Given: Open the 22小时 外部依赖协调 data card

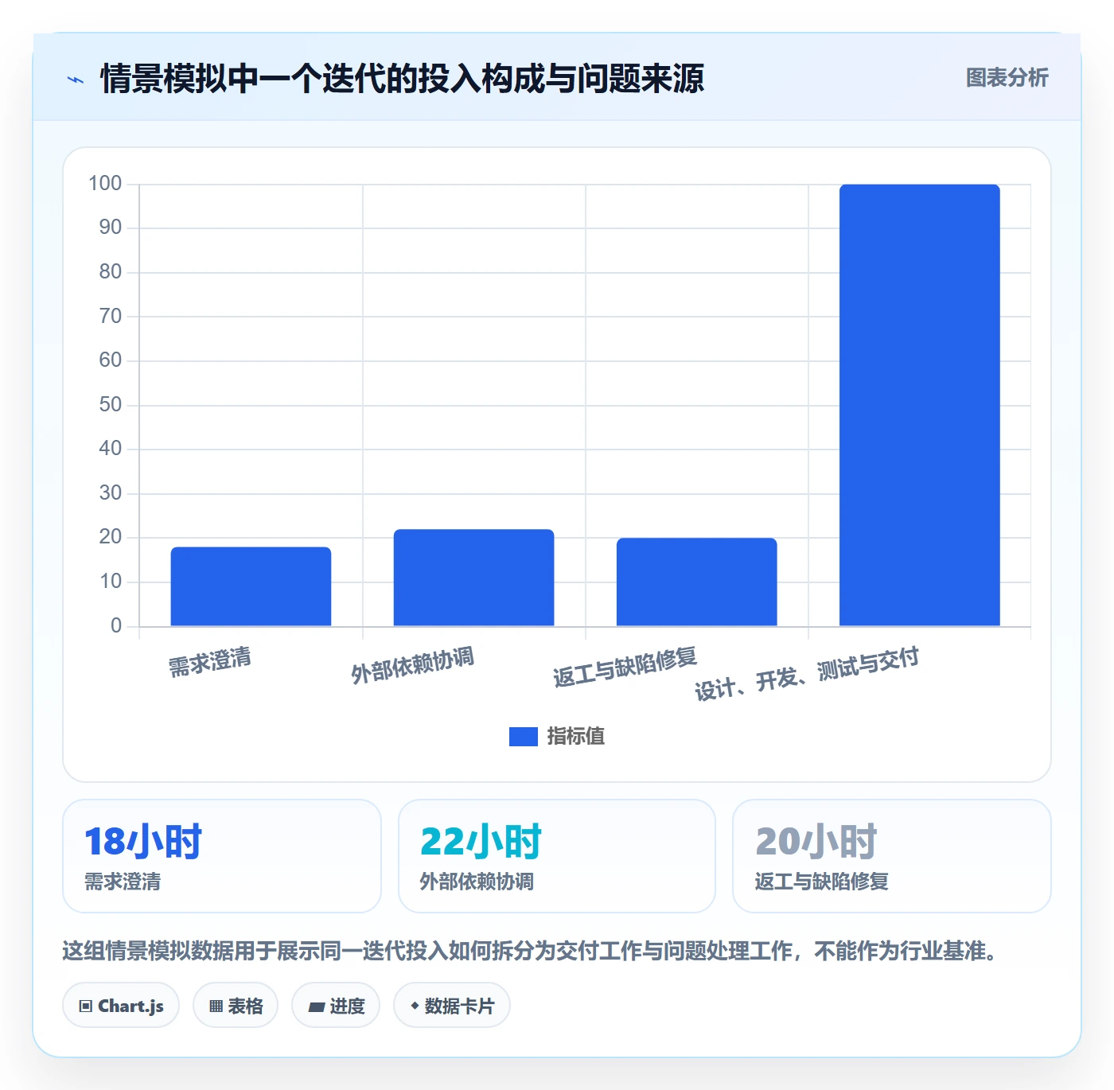Looking at the screenshot, I should point(557,856).
